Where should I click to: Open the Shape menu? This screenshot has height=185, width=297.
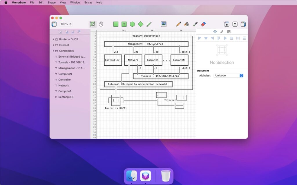click(x=51, y=3)
